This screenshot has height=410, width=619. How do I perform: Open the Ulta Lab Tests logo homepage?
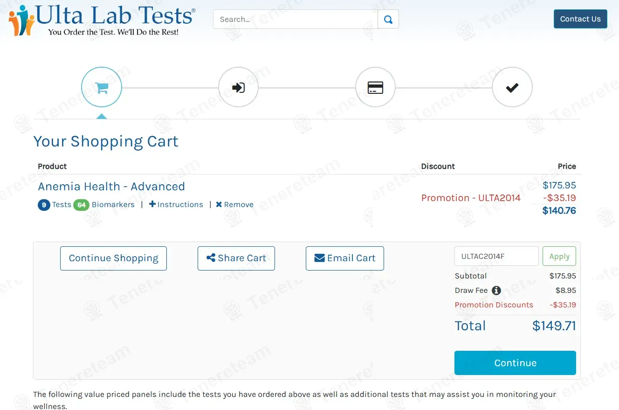tap(102, 21)
